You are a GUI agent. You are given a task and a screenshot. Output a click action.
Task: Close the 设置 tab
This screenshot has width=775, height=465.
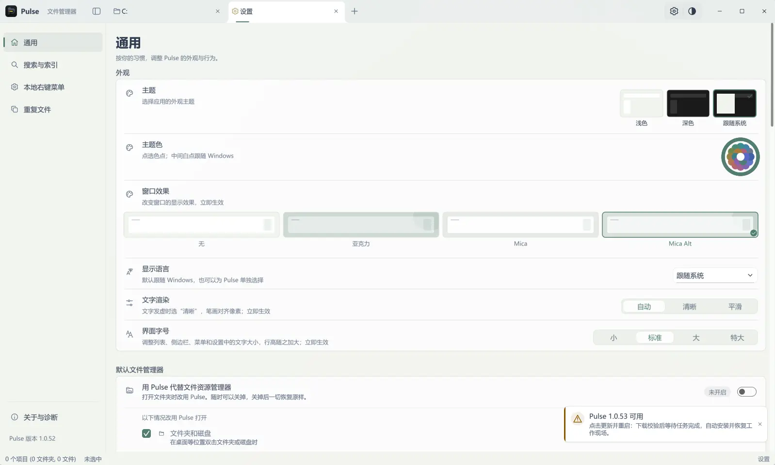pos(336,11)
